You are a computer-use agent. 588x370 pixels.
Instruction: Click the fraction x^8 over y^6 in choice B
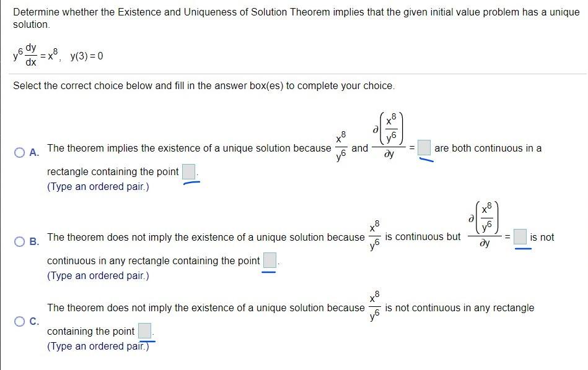click(x=374, y=236)
